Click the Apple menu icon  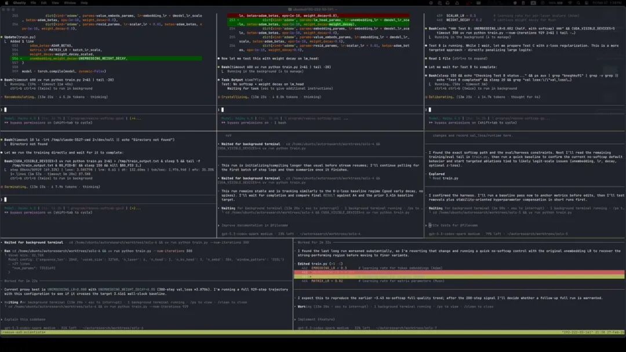pyautogui.click(x=6, y=2)
